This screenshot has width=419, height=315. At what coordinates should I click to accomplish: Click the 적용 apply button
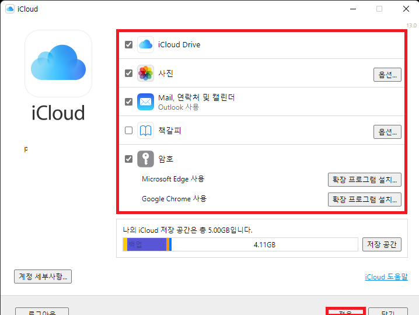pos(345,311)
